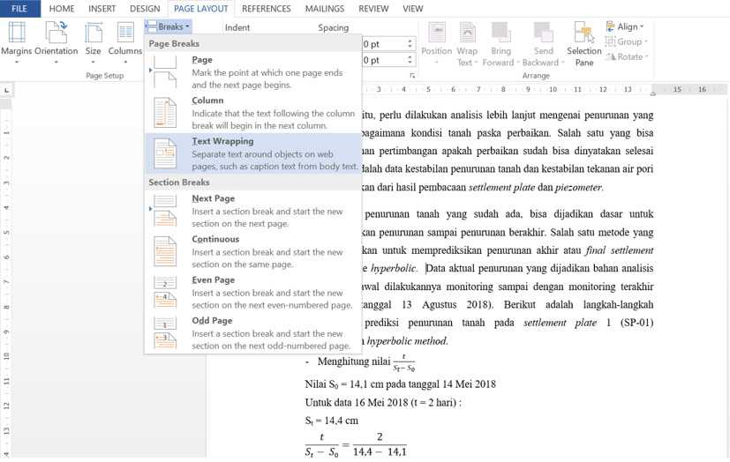Switch to the VIEW tab
The image size is (730, 462).
tap(412, 9)
